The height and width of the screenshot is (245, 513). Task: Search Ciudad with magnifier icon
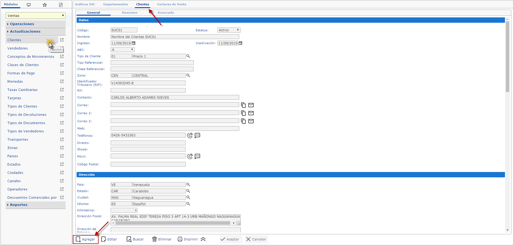point(188,197)
